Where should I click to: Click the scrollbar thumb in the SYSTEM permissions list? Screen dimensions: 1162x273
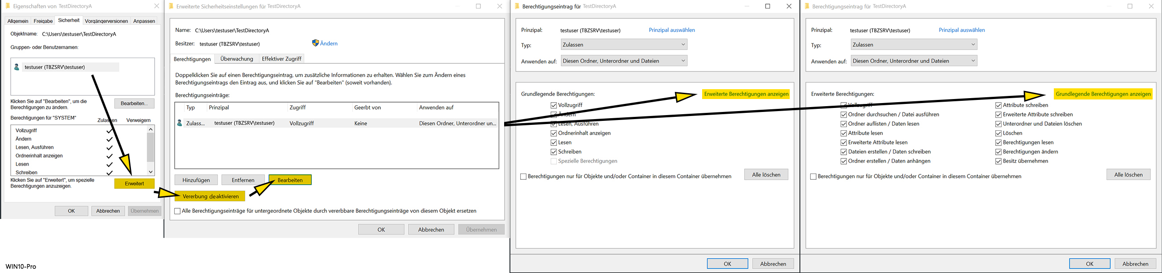(x=151, y=148)
